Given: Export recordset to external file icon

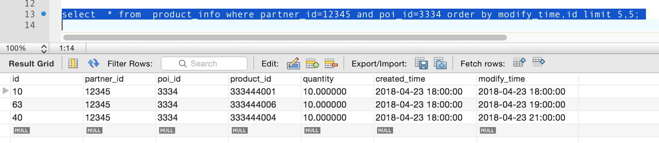Looking at the screenshot, I should 421,63.
